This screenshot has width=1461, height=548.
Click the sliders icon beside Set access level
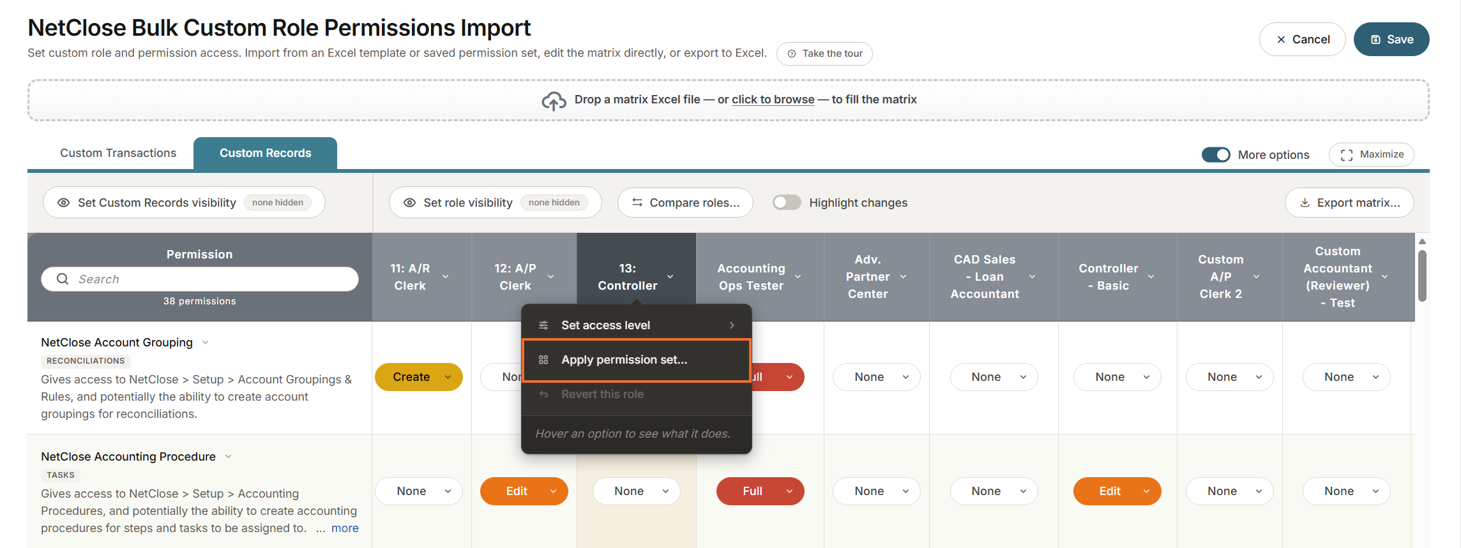point(543,325)
